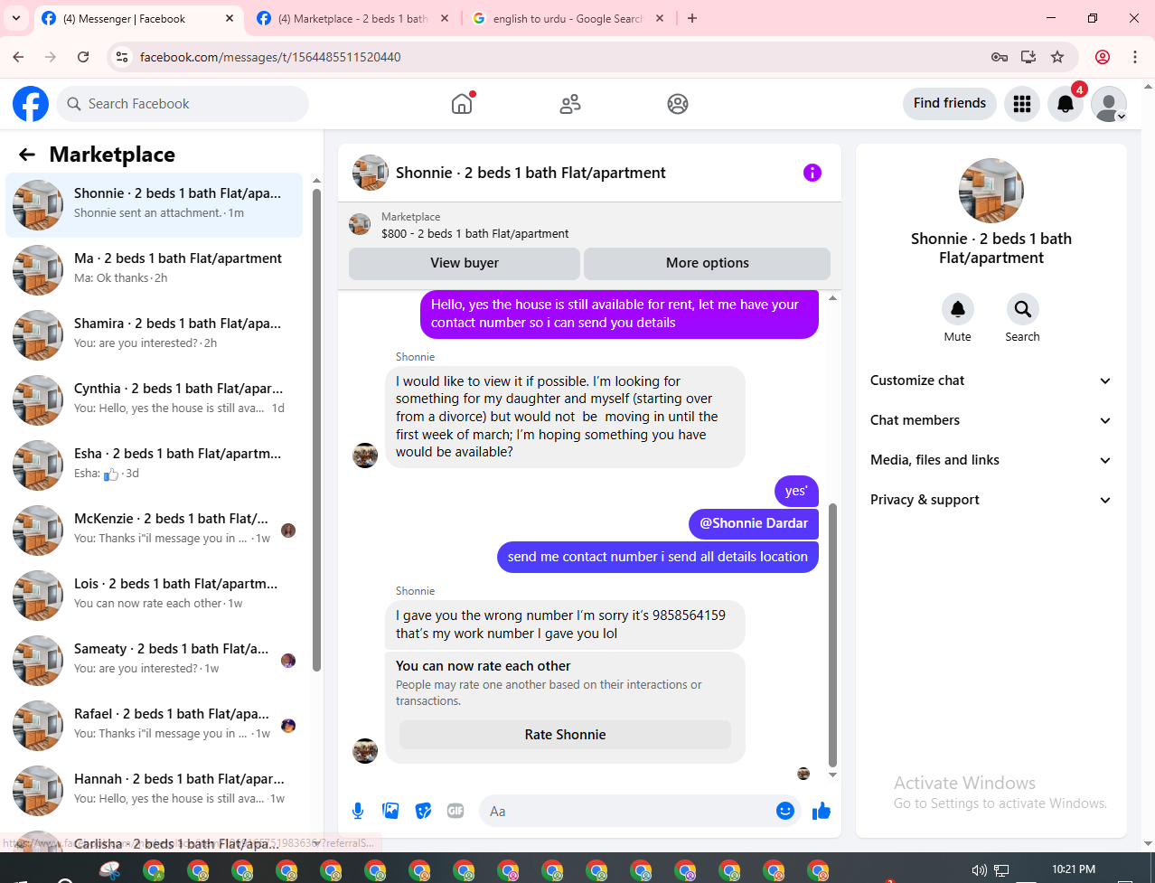Open the McKenzie conversation in list
This screenshot has height=883, width=1155.
[155, 531]
